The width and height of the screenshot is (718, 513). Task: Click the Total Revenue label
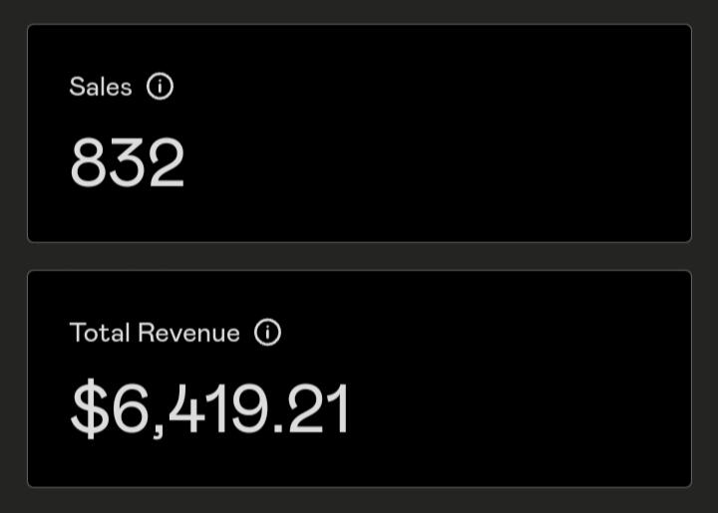pos(155,333)
